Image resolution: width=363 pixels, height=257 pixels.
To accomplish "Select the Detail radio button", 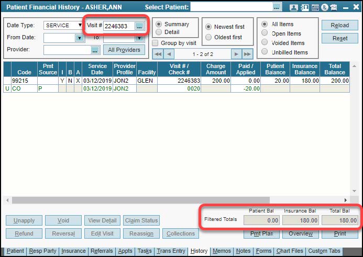I will point(159,32).
